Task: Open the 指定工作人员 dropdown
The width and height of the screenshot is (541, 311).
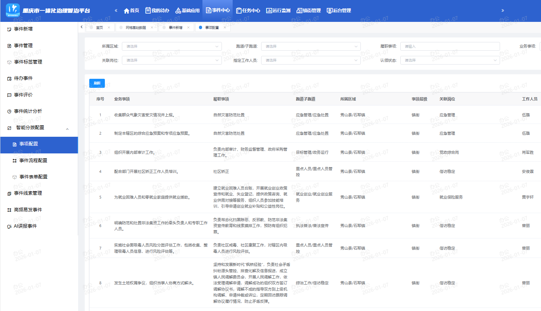Action: (311, 60)
